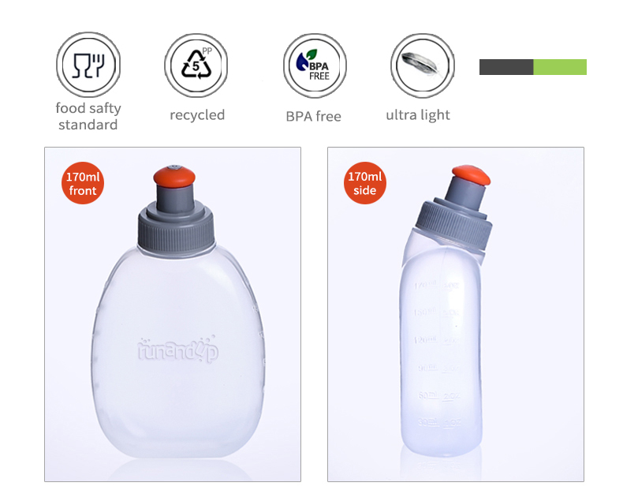Click the BPA FREE badge icon
The height and width of the screenshot is (490, 623).
tap(315, 65)
